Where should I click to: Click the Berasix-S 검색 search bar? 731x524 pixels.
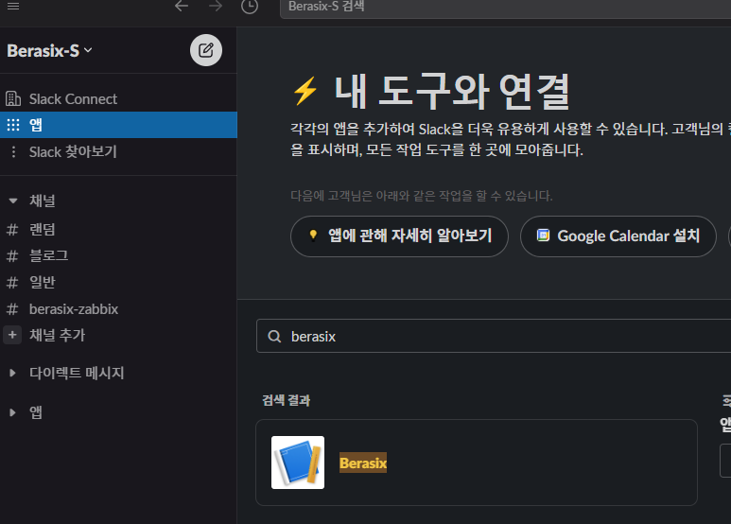click(x=505, y=7)
